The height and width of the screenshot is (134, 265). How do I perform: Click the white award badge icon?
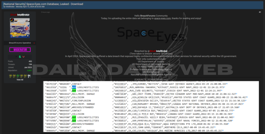tap(29, 76)
